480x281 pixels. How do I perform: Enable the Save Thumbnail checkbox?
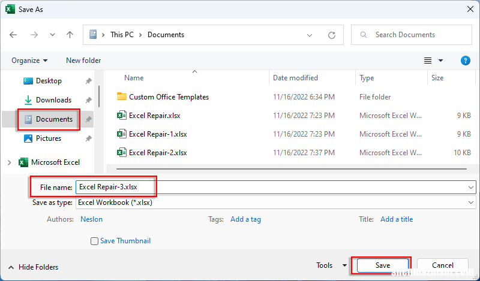(94, 241)
